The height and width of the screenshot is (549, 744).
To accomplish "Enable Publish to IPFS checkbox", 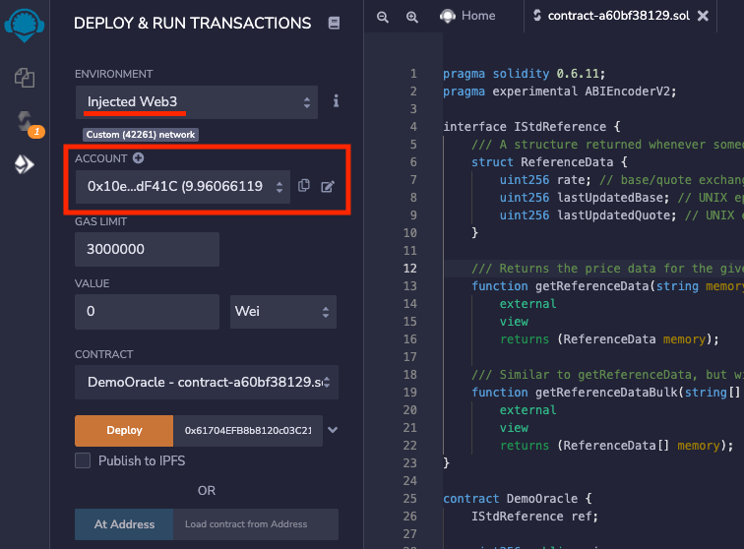I will point(83,460).
